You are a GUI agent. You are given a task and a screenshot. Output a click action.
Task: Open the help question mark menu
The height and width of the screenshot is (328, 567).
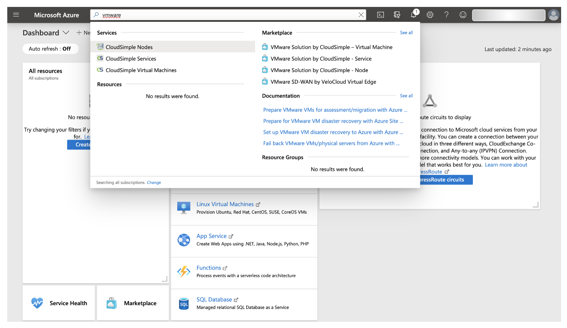447,15
